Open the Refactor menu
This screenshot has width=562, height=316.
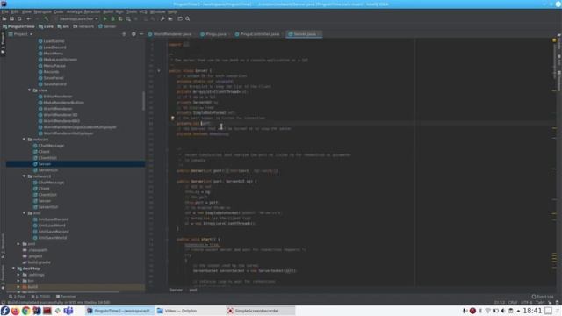click(x=92, y=11)
